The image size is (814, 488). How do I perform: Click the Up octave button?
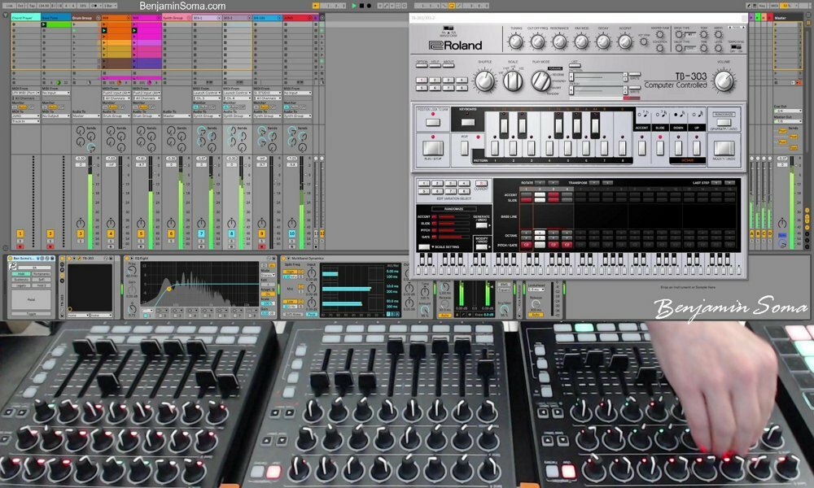697,148
